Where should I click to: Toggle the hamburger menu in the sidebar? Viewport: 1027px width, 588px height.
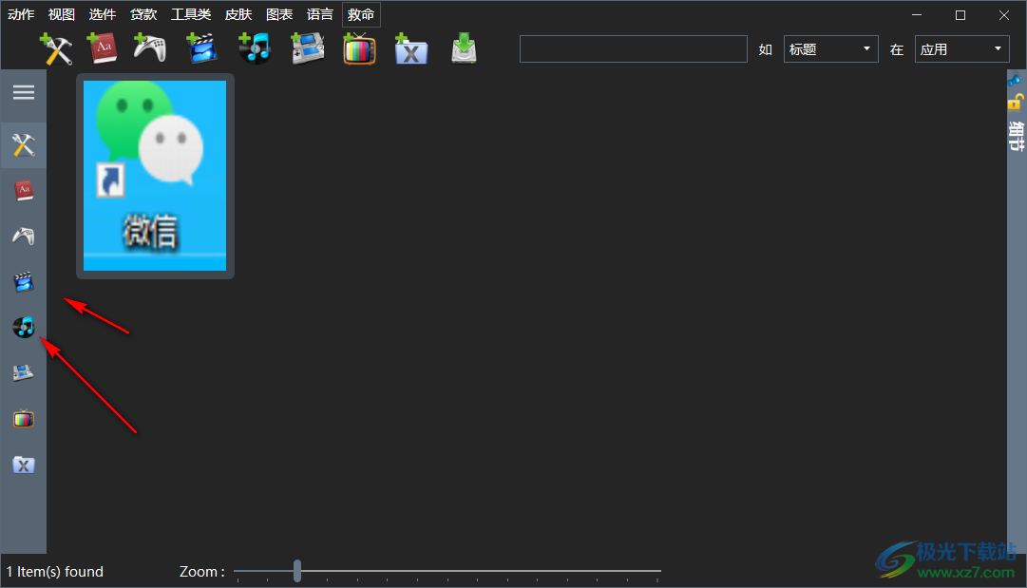pos(24,92)
